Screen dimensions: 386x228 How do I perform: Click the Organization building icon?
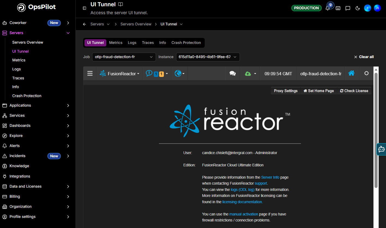[5, 207]
